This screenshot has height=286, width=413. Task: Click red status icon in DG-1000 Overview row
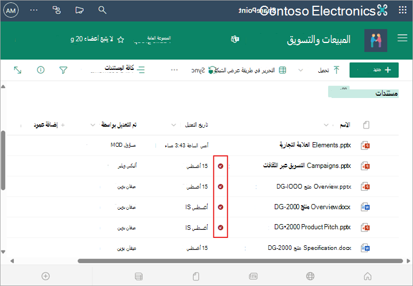[x=221, y=186]
